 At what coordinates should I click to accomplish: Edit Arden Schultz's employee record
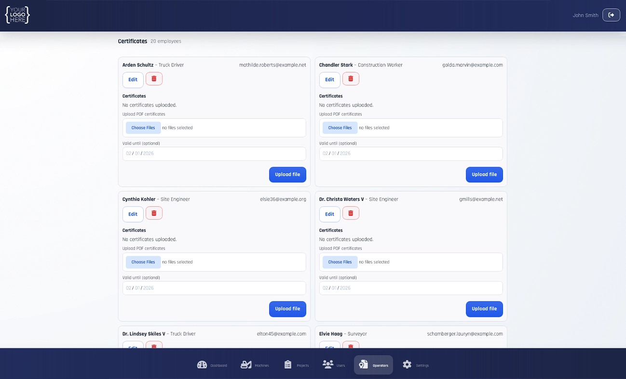click(x=133, y=80)
